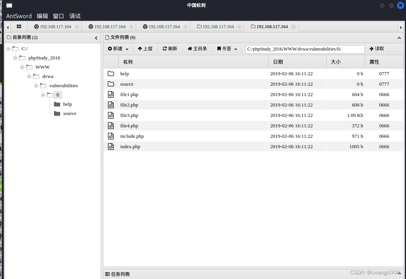Screen dimensions: 406x279
Task: Click the file3.php code file icon
Action: [x=111, y=115]
